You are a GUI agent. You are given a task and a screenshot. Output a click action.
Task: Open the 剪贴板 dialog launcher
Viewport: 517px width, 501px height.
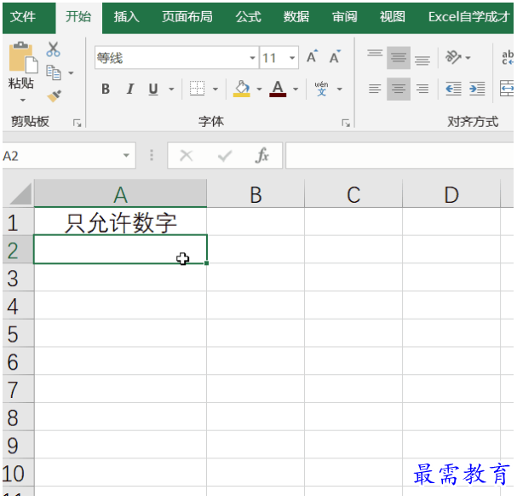[x=78, y=124]
